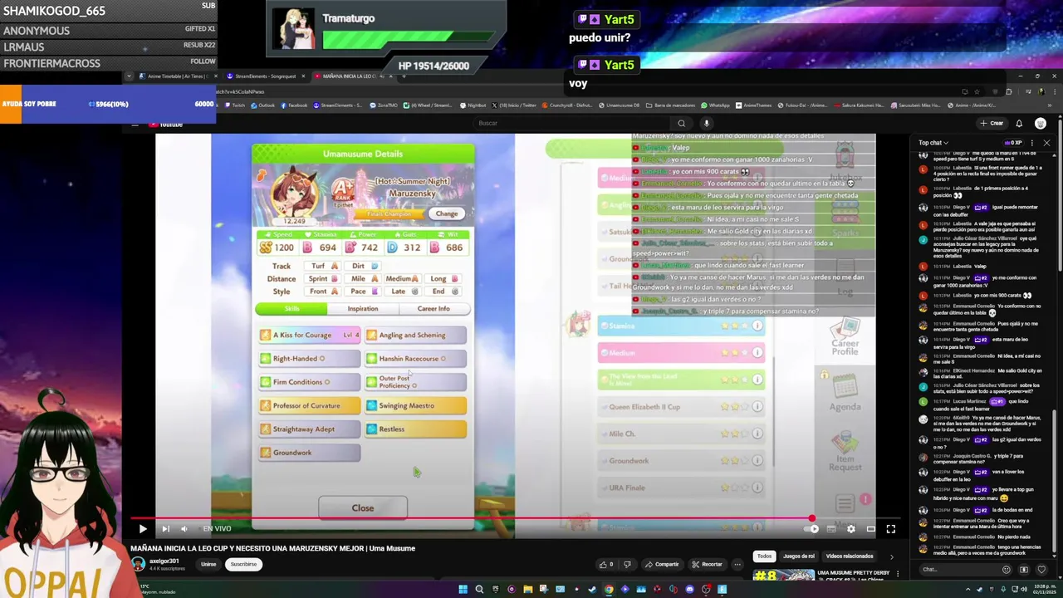Open Discord from the taskbar
Screen dimensions: 1063x598
(x=689, y=589)
